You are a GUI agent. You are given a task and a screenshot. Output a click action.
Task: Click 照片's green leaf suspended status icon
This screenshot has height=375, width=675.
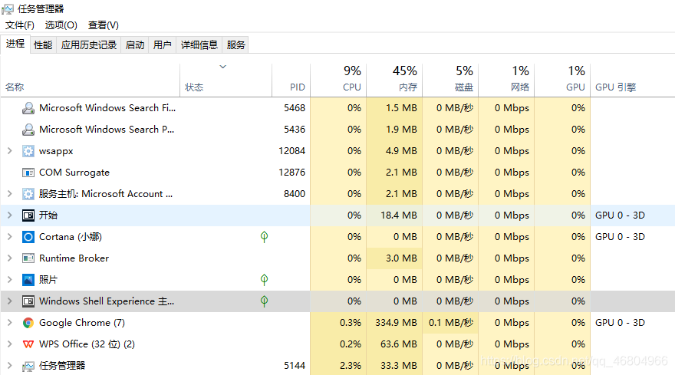265,280
